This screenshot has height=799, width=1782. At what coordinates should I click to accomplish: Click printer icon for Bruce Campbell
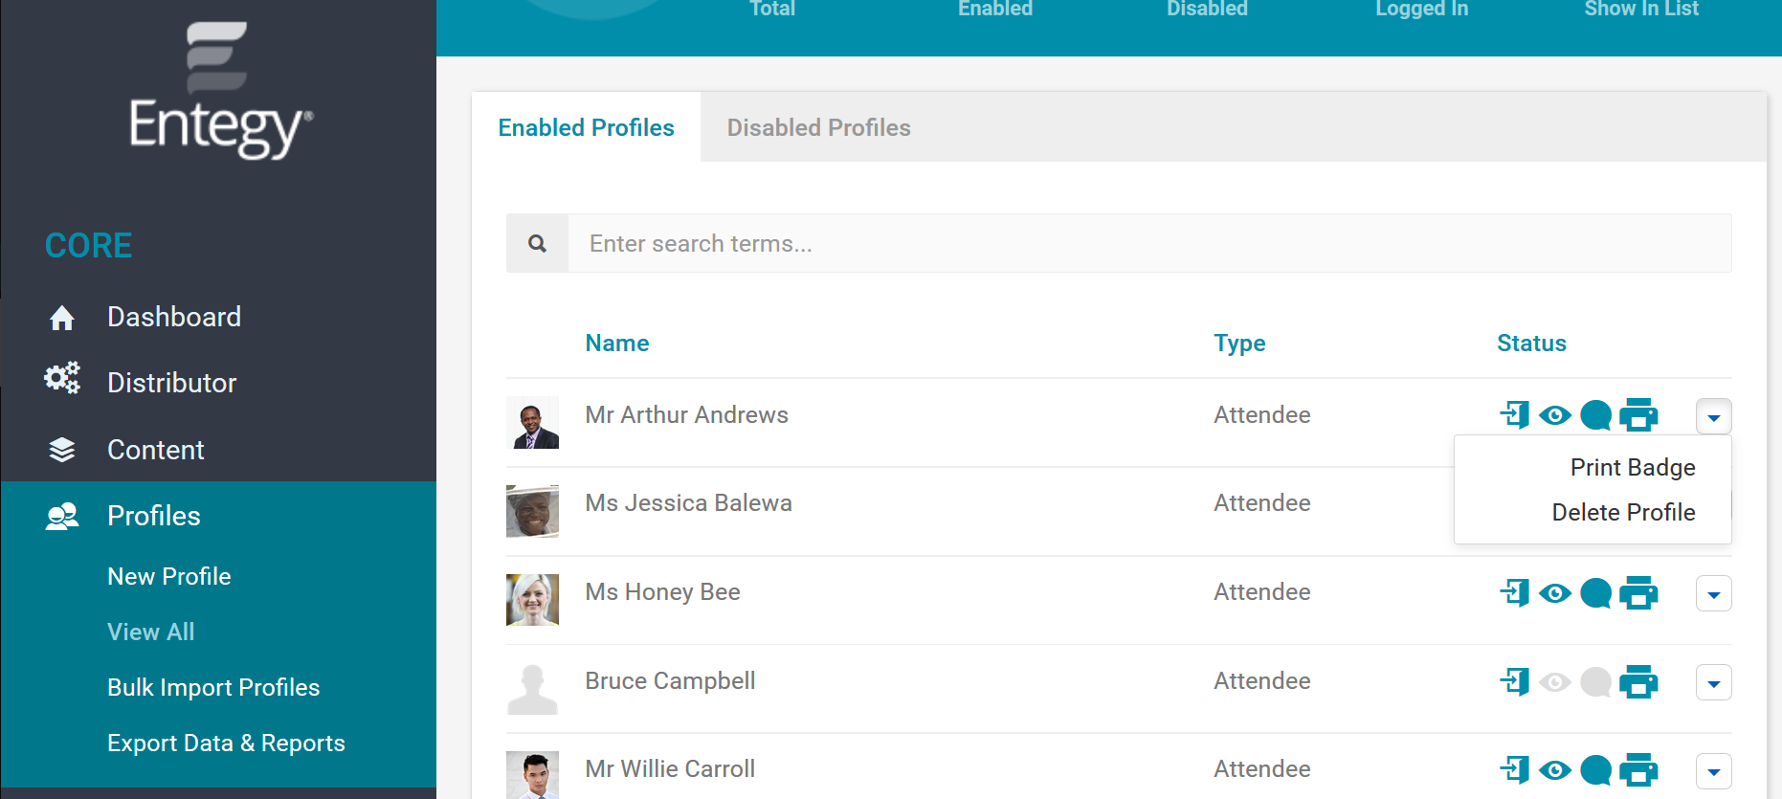tap(1638, 682)
